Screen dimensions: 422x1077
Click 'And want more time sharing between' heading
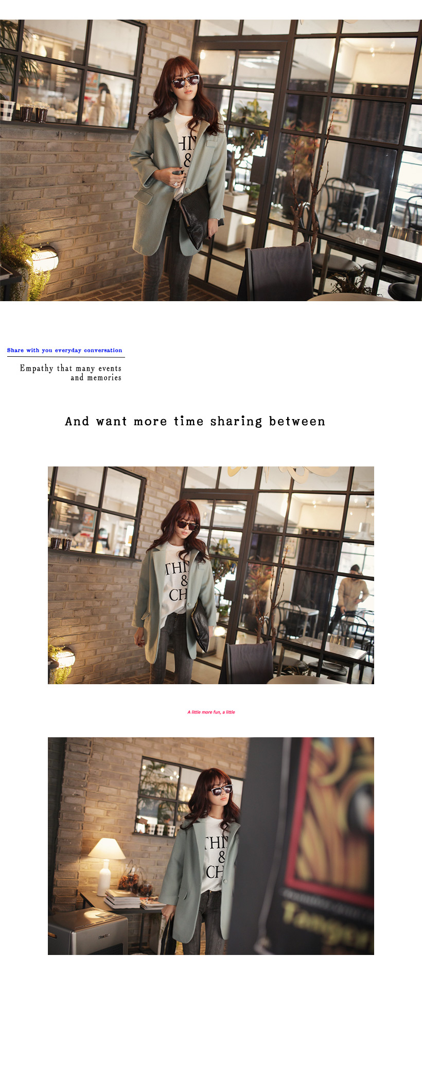(195, 421)
